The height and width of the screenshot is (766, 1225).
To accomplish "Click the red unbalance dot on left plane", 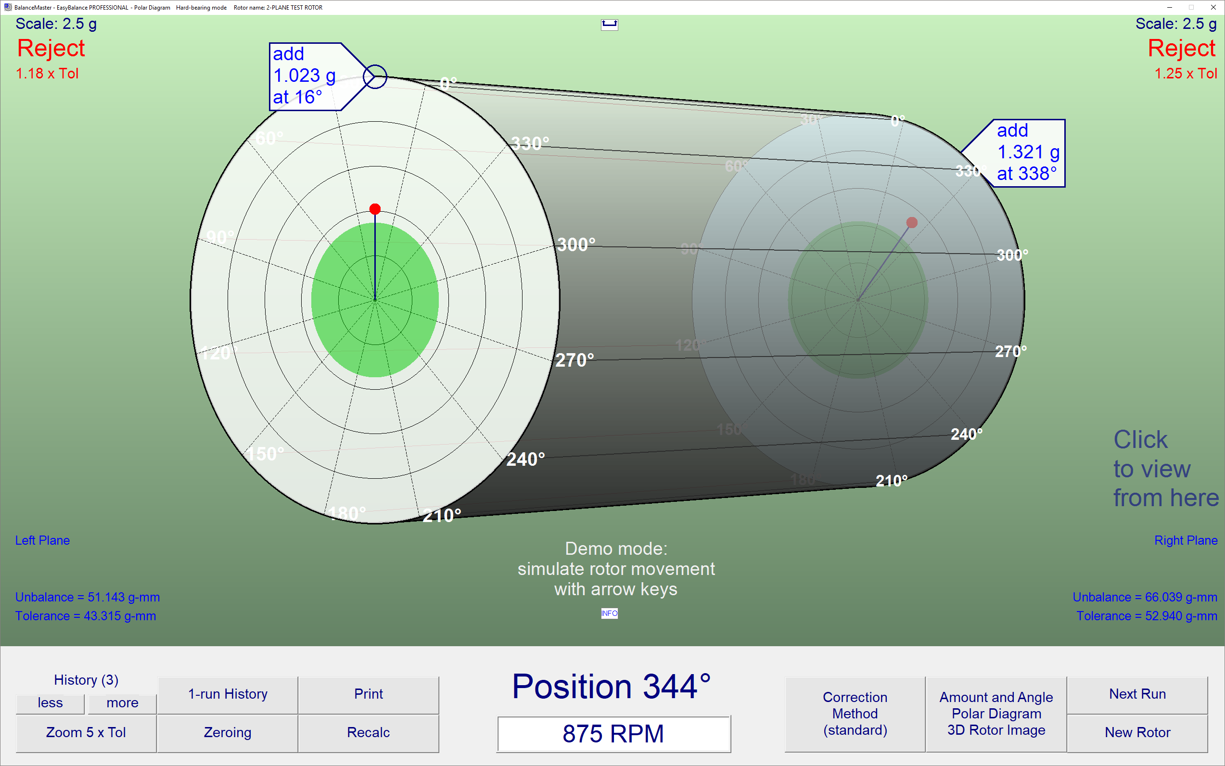I will 375,209.
